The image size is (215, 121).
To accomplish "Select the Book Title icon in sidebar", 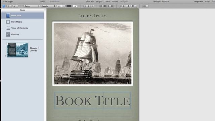I will (x=8, y=15).
